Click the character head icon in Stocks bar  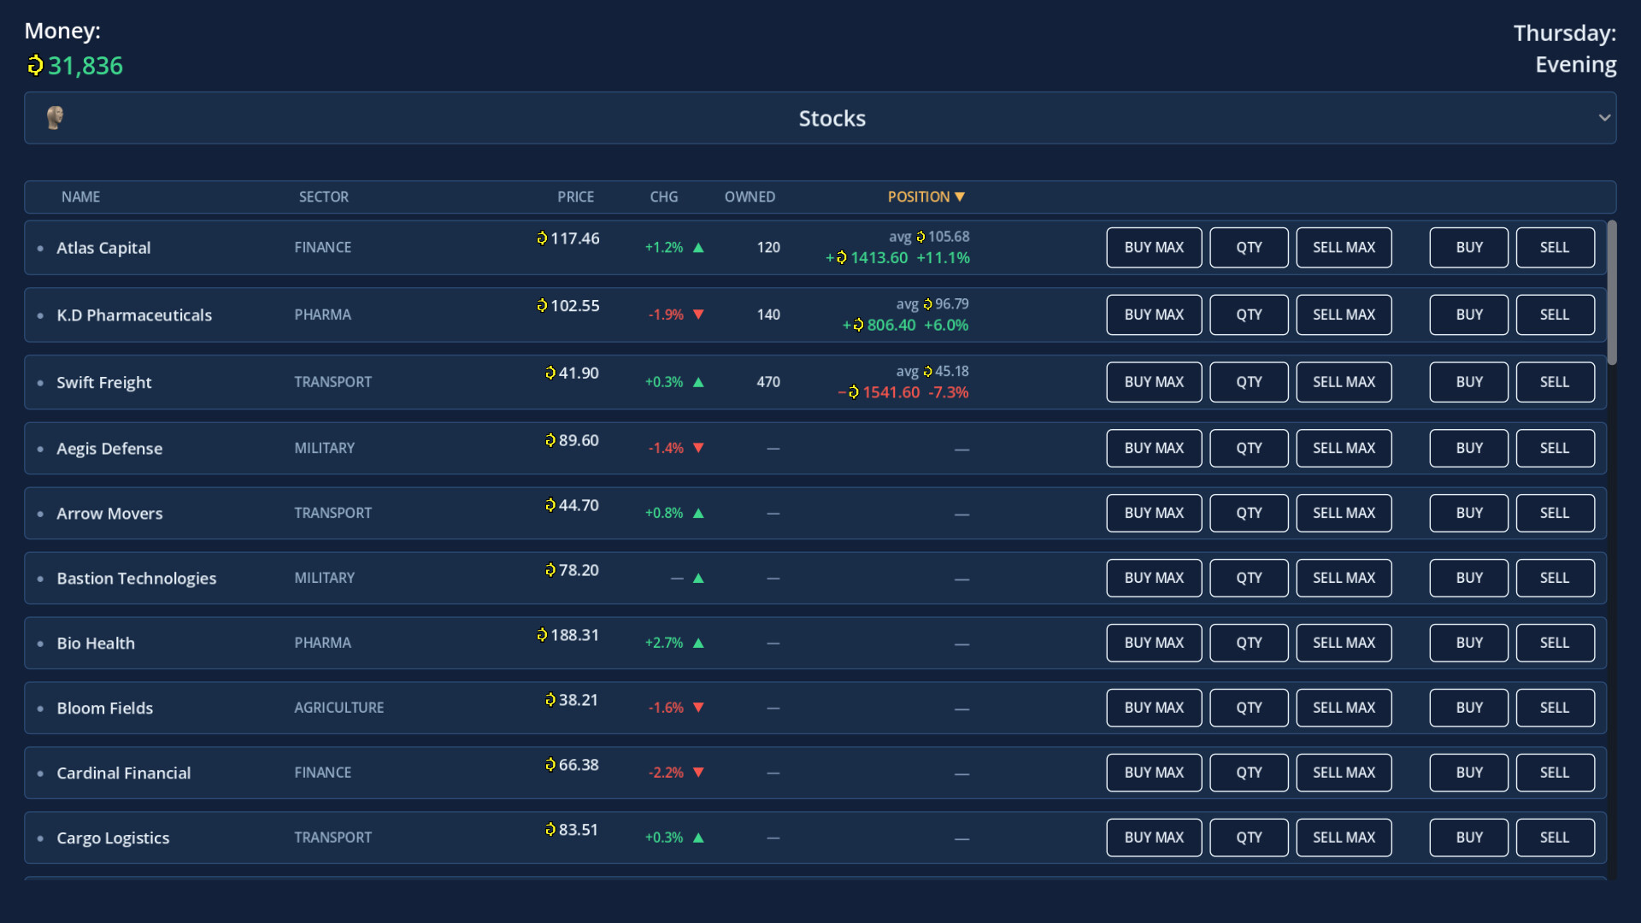coord(55,118)
